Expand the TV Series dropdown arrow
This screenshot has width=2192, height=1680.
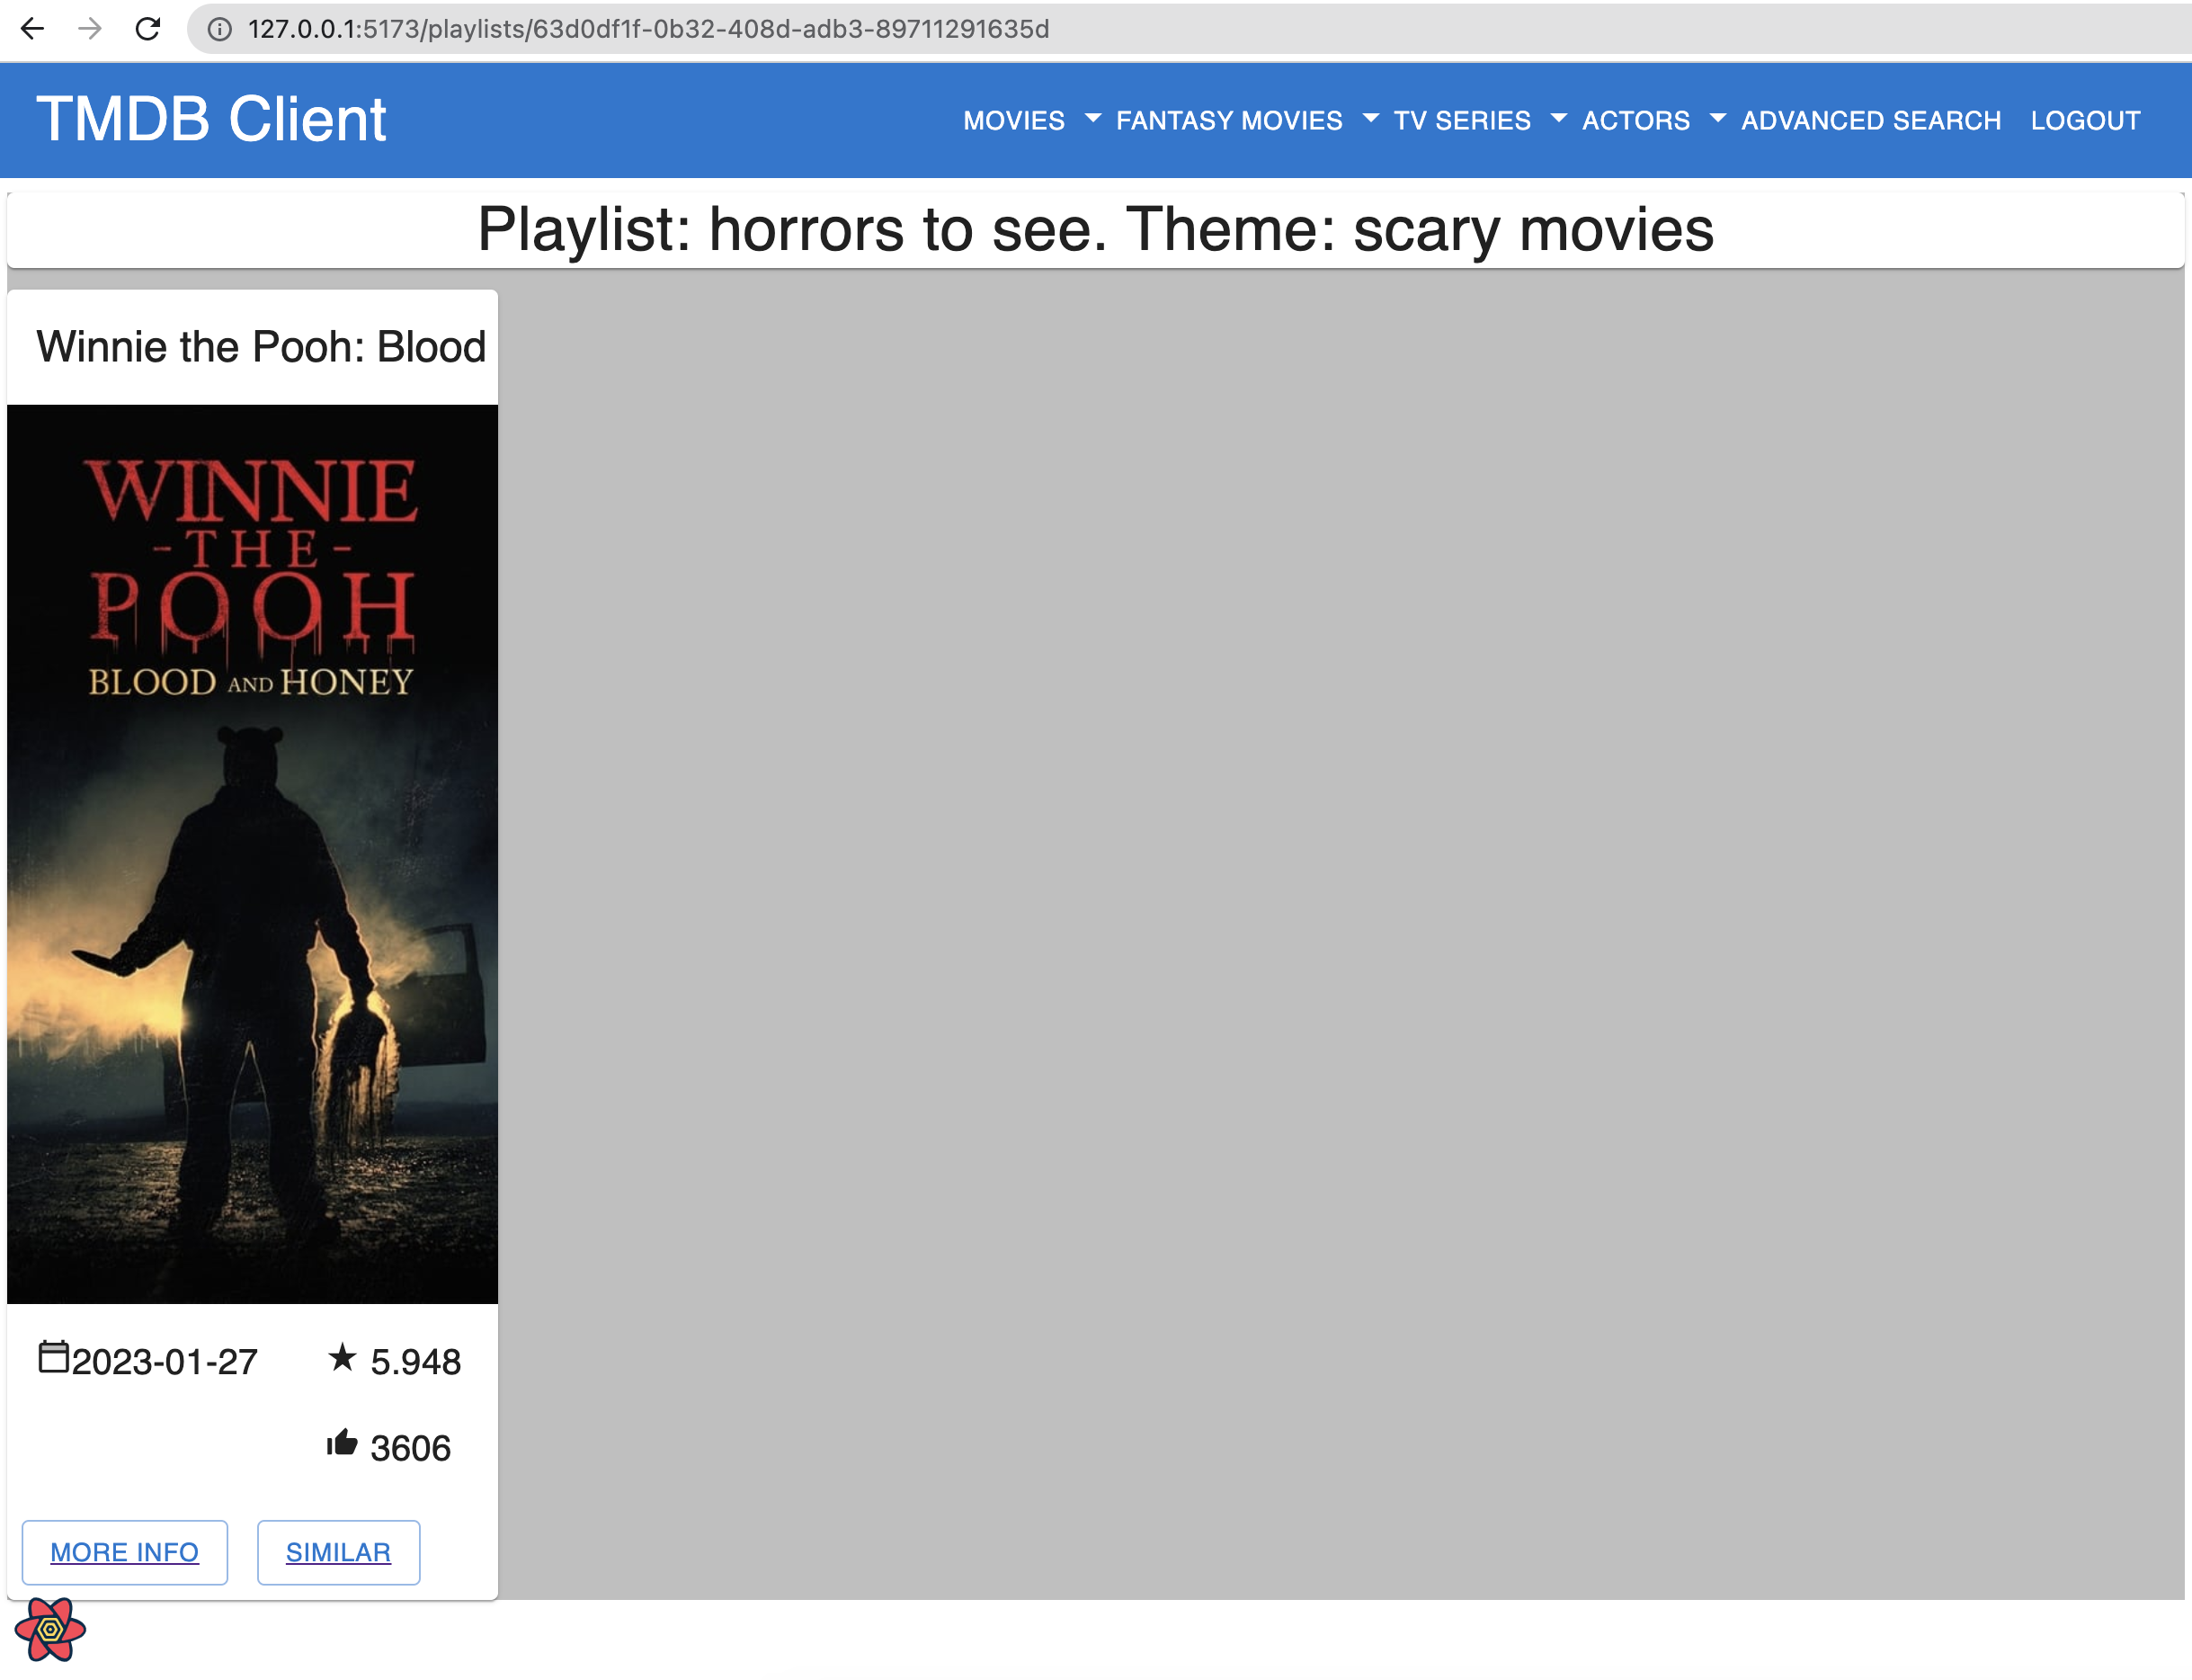pos(1558,119)
